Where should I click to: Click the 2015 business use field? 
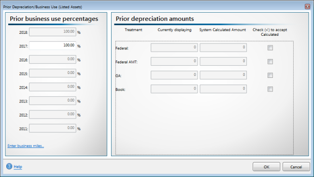pos(53,73)
